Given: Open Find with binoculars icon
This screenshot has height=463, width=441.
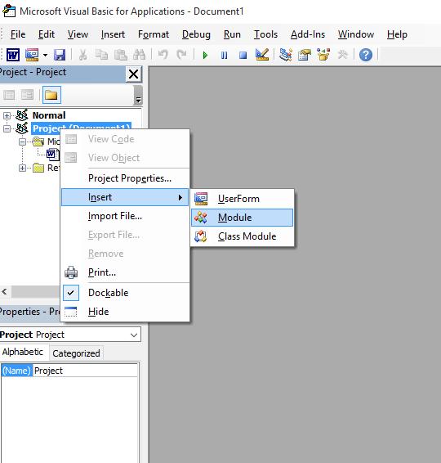Looking at the screenshot, I should pos(139,55).
